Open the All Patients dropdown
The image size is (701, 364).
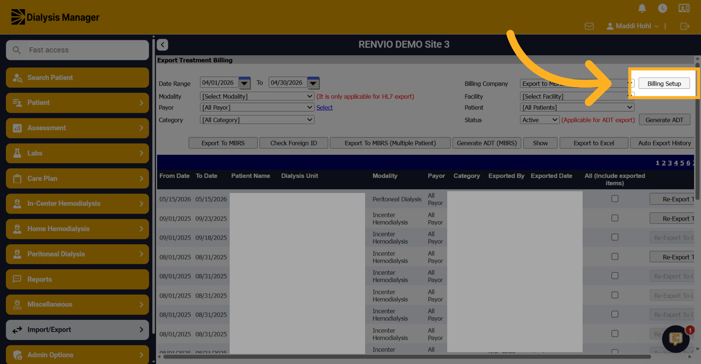pos(577,107)
